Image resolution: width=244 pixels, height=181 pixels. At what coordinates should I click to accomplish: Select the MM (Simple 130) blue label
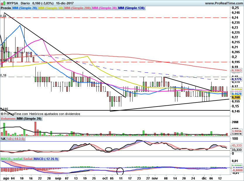131,8
